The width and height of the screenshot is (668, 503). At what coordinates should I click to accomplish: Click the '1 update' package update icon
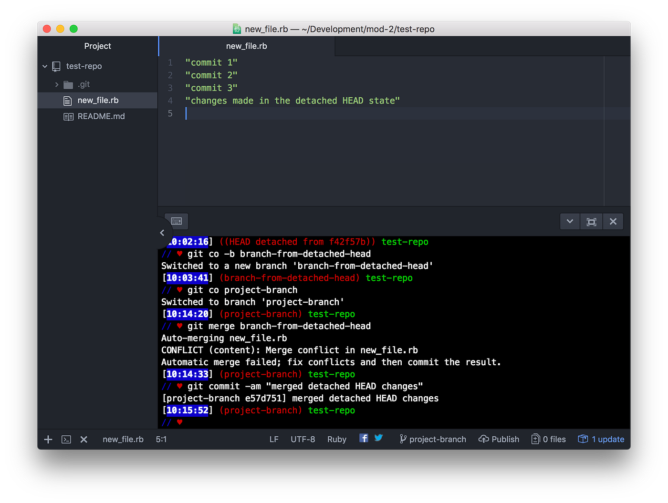(583, 439)
